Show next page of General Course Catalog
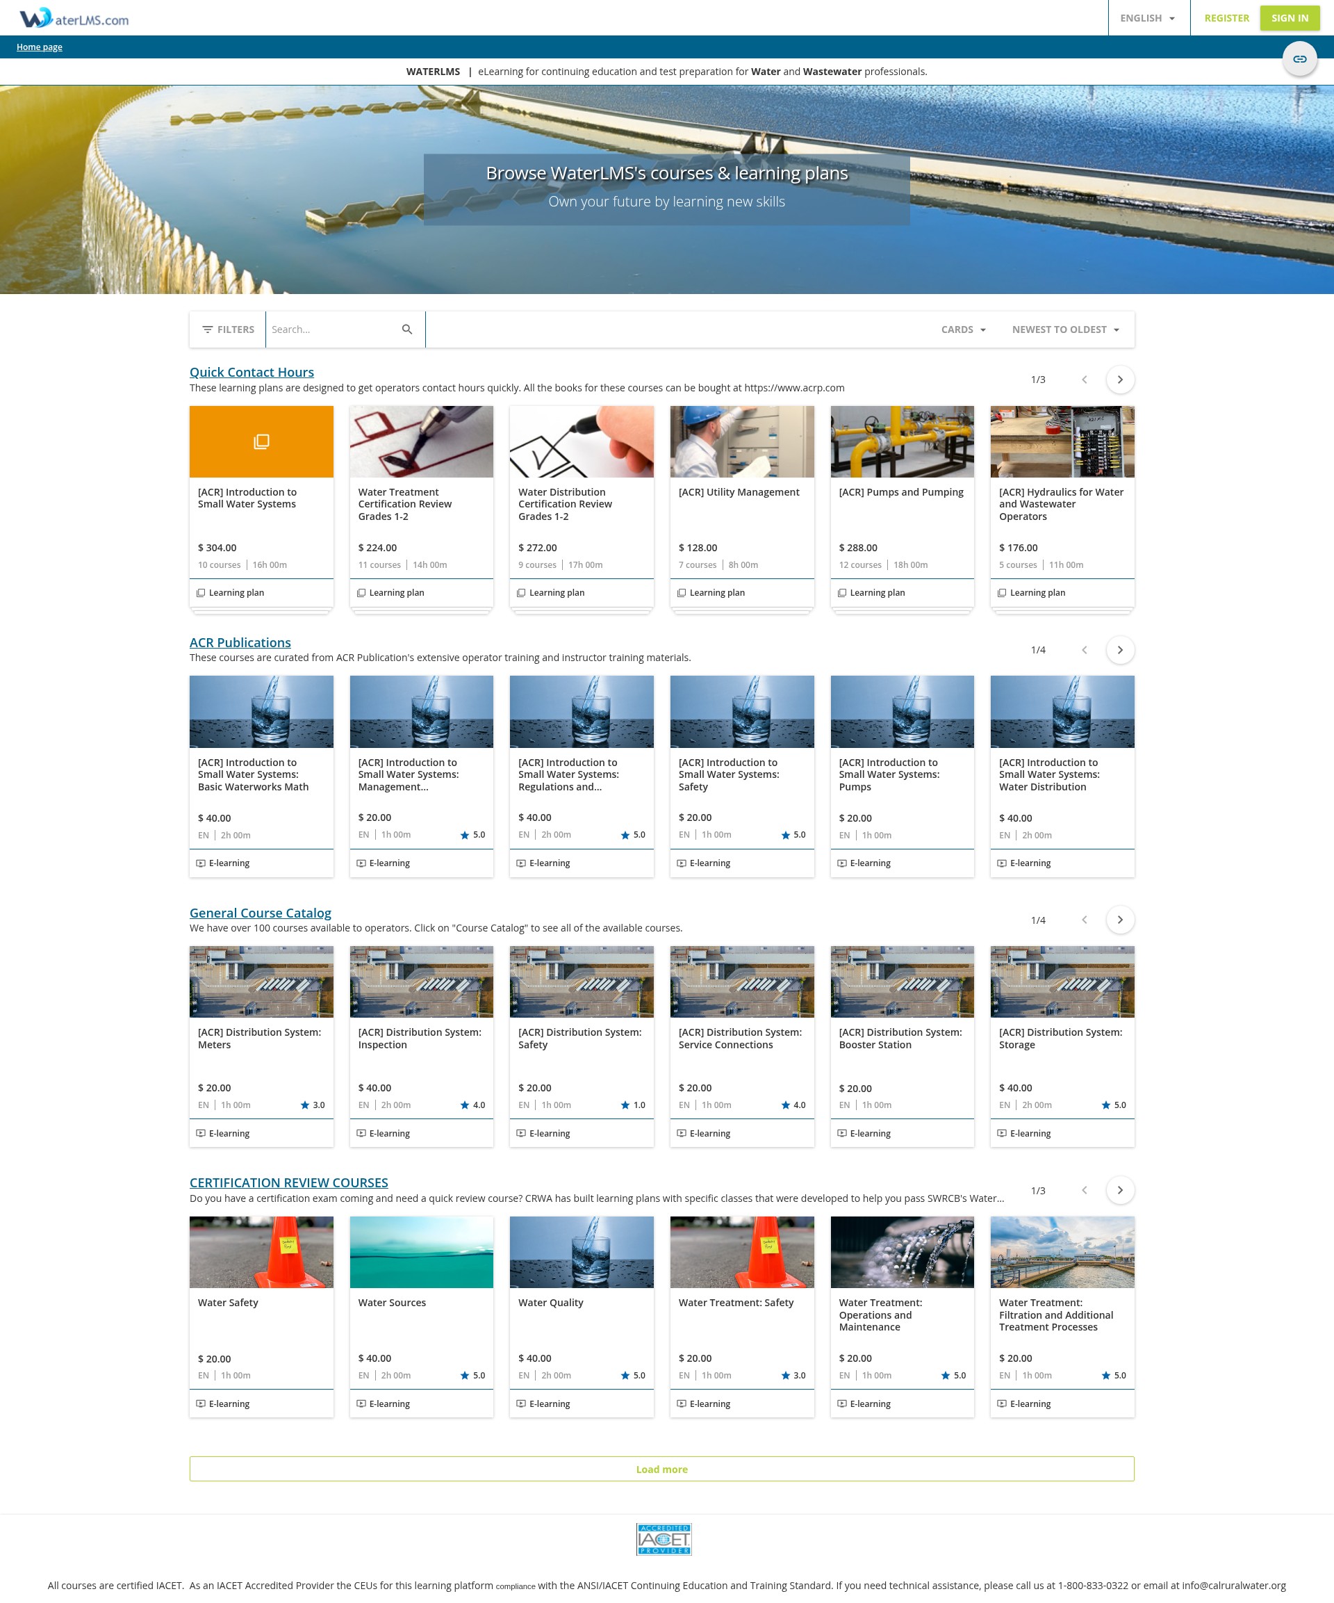 [1119, 919]
